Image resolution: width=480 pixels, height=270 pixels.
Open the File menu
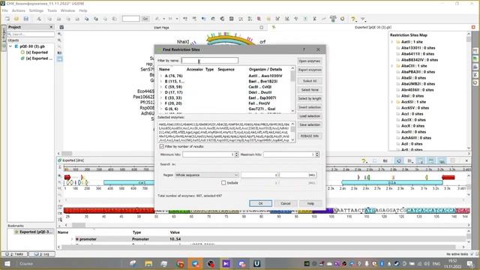[5, 10]
